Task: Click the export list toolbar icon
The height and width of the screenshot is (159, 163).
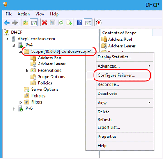Action: coord(69,23)
